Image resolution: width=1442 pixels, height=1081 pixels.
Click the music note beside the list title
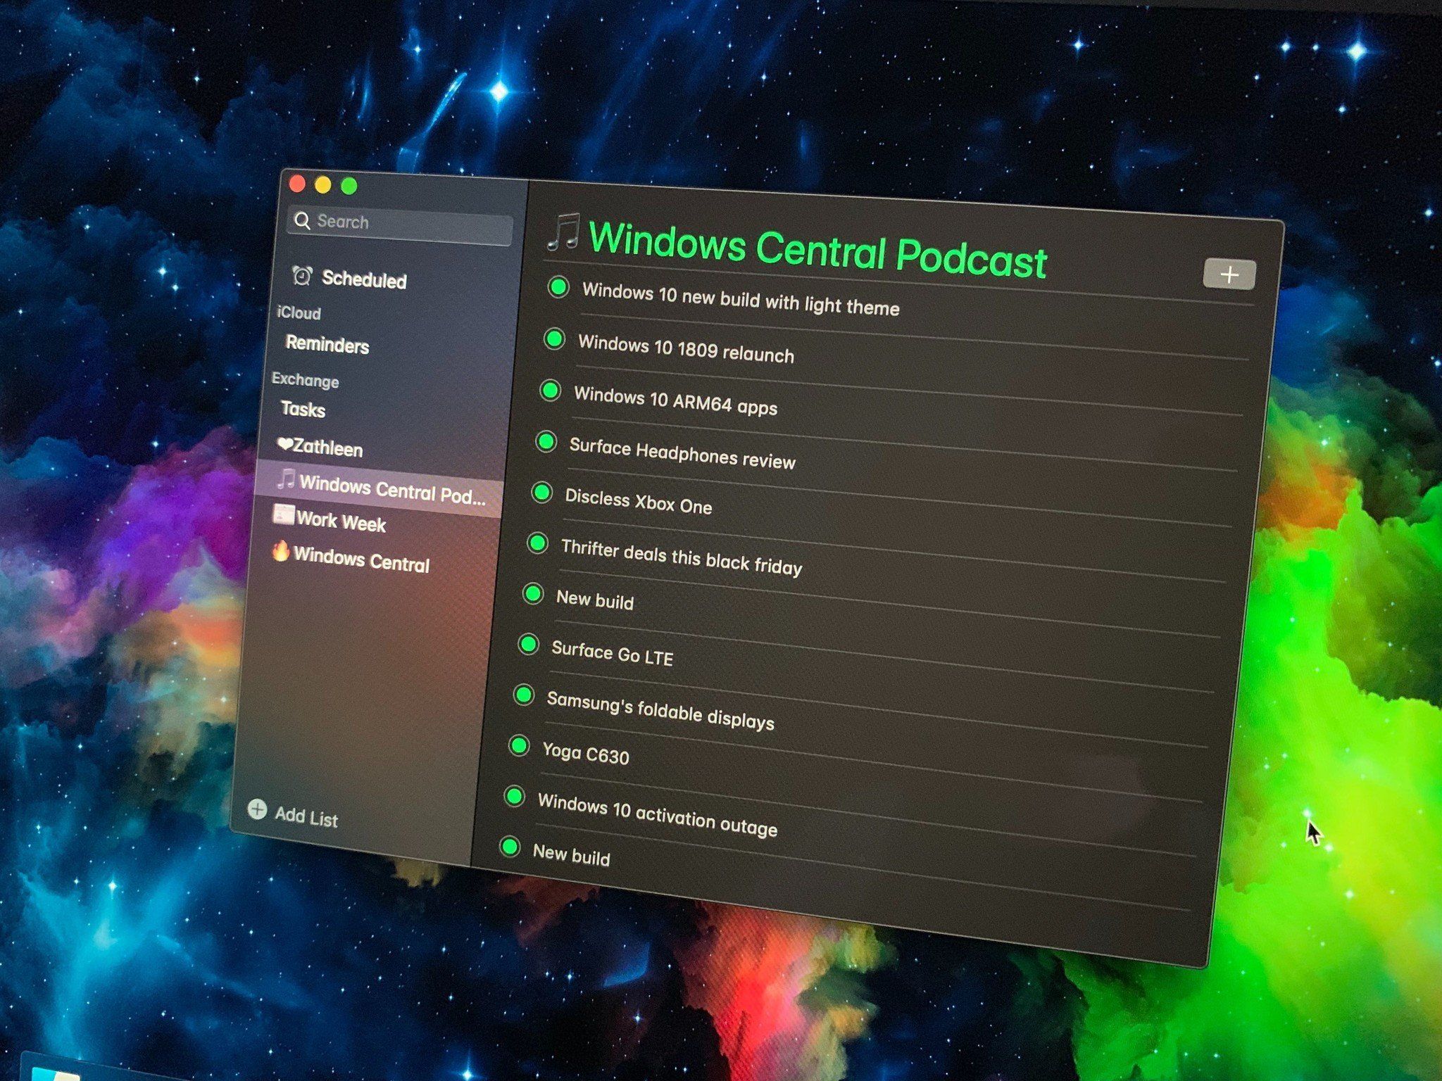(x=563, y=232)
